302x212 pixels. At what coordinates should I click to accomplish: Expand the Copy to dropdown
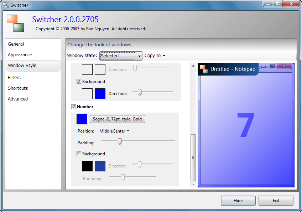coord(155,56)
